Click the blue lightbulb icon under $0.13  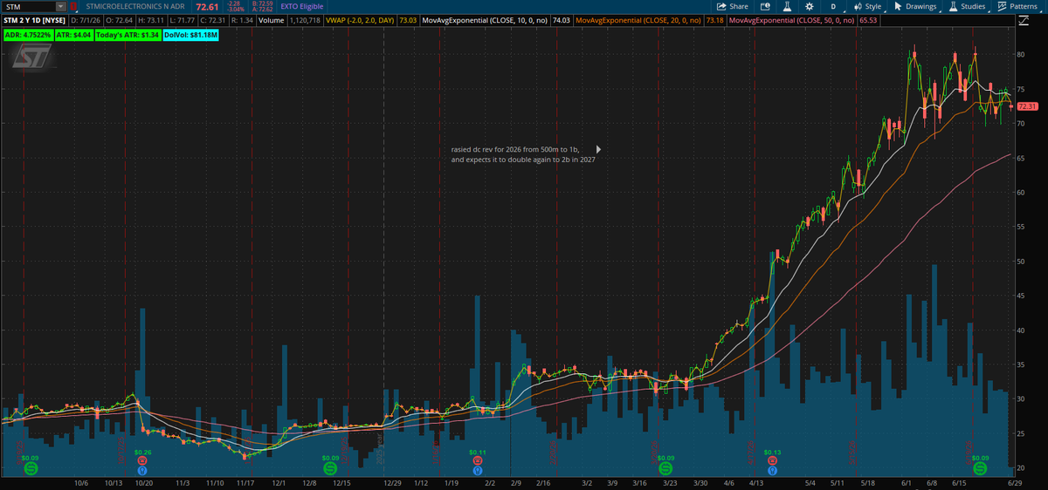(773, 470)
